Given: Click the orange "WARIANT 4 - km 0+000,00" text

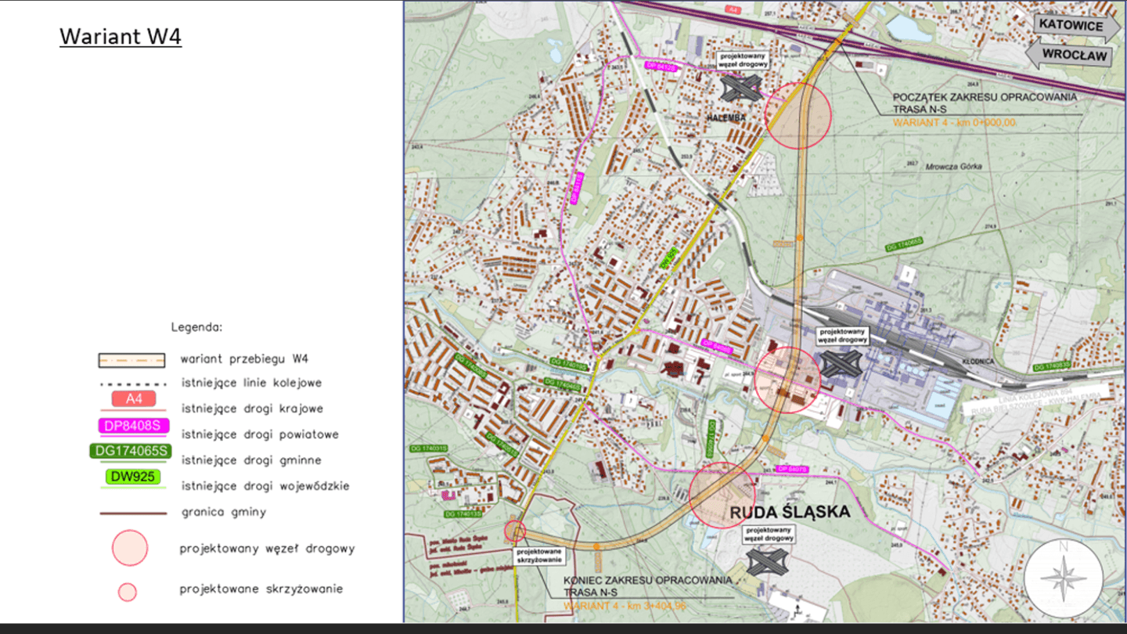Looking at the screenshot, I should (954, 122).
